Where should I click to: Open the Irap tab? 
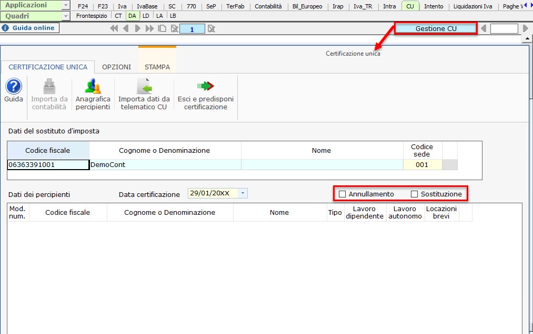point(338,6)
